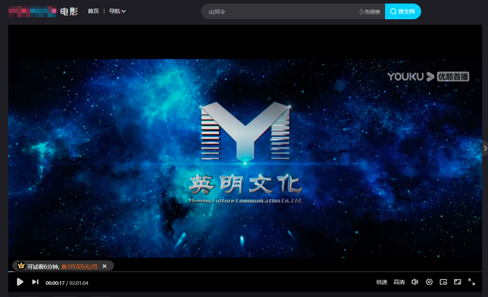
Task: Enter web fullscreen via the frame icon
Action: pyautogui.click(x=458, y=282)
